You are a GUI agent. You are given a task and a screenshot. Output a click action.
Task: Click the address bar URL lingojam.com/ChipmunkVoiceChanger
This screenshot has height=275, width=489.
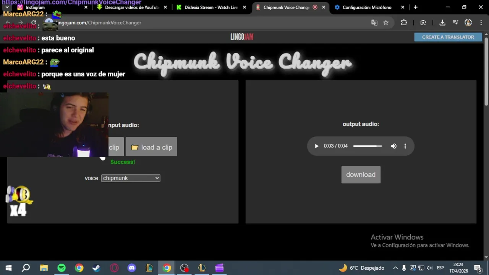tap(99, 23)
